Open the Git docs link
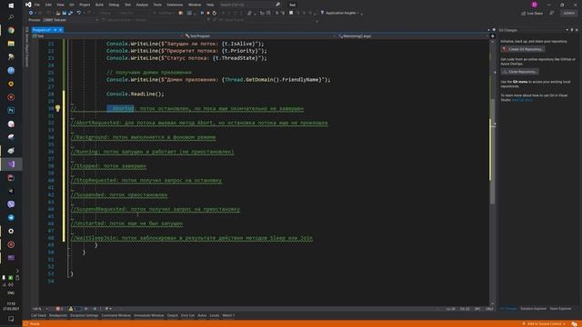582x327 pixels. (x=522, y=100)
